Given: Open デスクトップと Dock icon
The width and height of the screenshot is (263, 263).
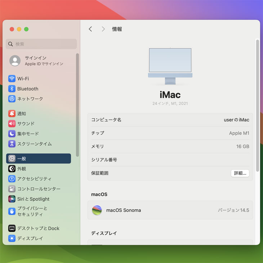Looking at the screenshot, I should coord(12,228).
